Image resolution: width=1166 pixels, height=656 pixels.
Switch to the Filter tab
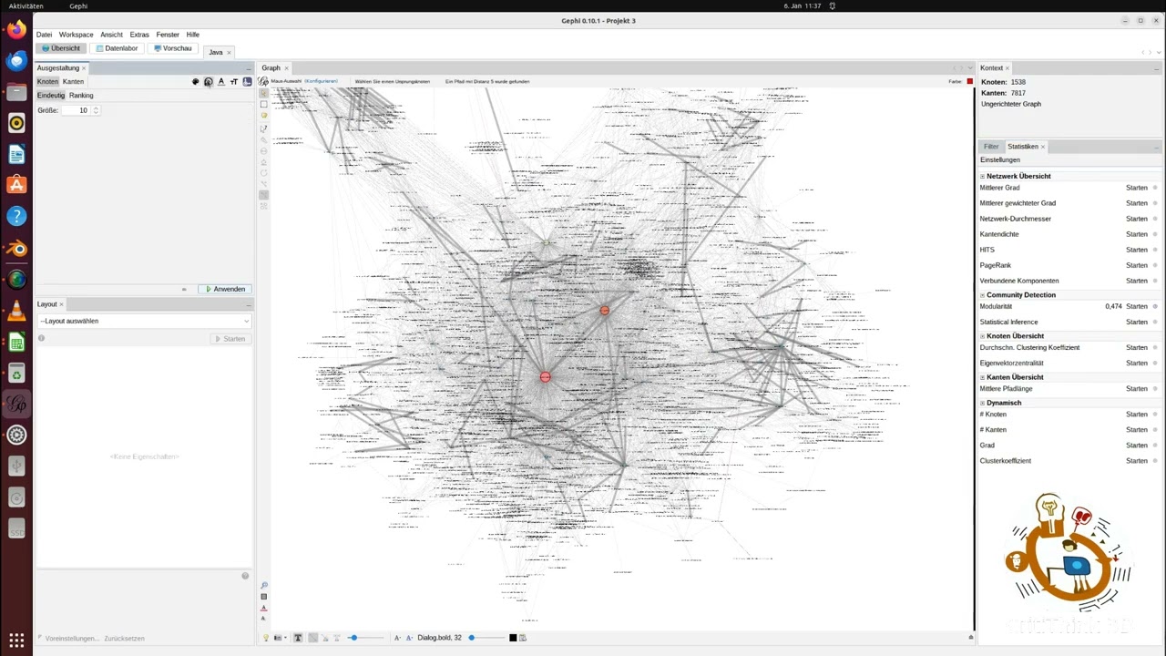click(x=991, y=146)
